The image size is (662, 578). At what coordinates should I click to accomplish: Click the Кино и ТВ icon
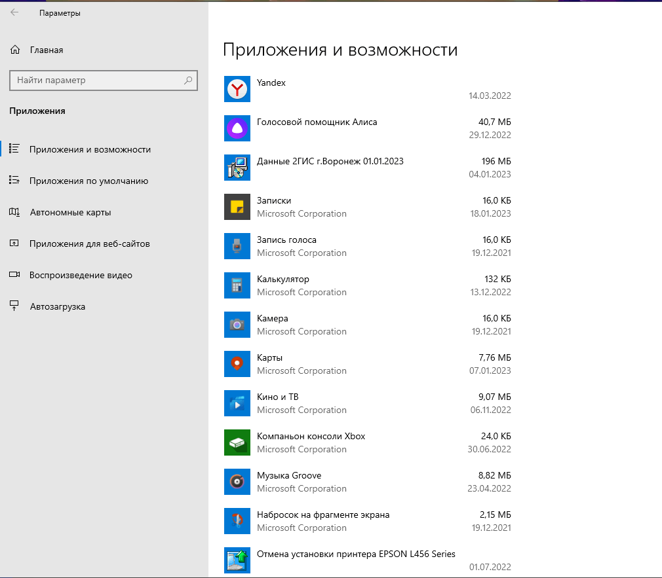(237, 403)
